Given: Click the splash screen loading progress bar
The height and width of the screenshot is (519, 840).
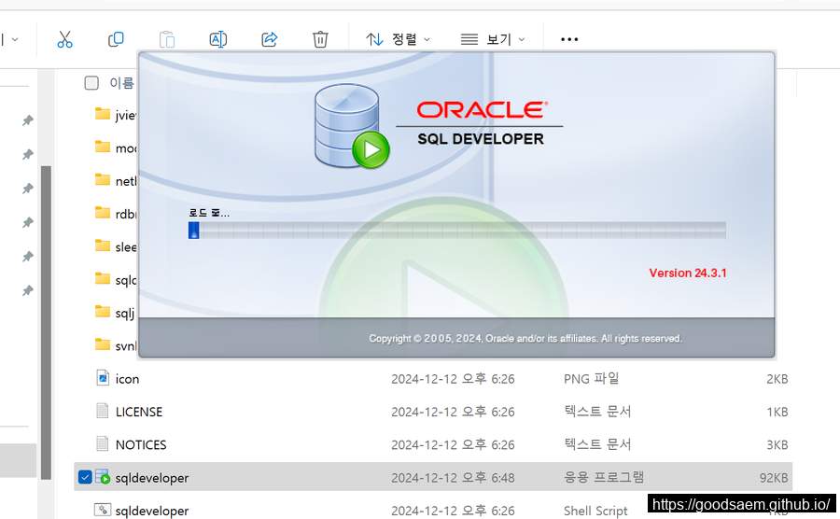Looking at the screenshot, I should (x=457, y=231).
